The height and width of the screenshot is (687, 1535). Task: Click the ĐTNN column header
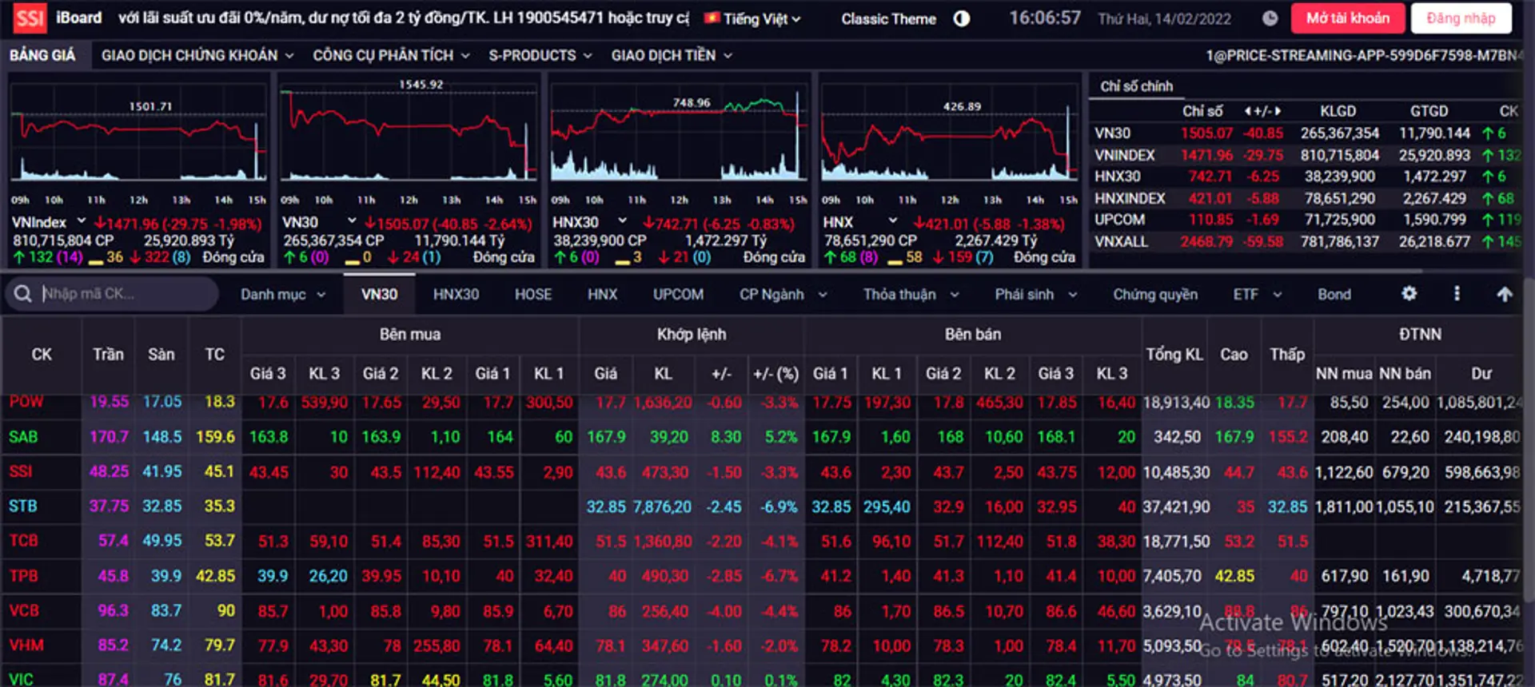pyautogui.click(x=1420, y=335)
